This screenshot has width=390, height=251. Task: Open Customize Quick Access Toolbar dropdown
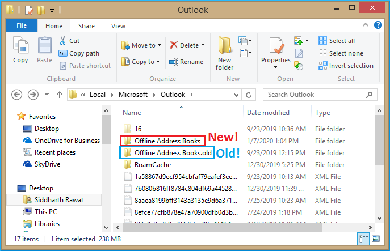click(52, 10)
